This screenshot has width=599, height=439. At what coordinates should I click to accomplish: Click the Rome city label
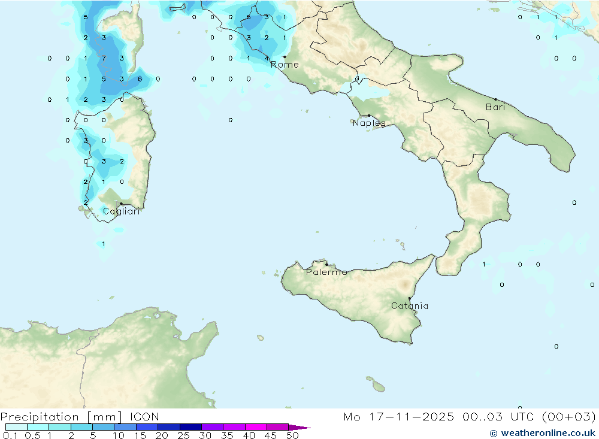(285, 65)
